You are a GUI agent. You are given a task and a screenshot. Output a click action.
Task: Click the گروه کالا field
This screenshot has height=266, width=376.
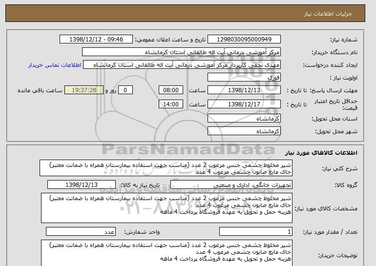point(231,185)
